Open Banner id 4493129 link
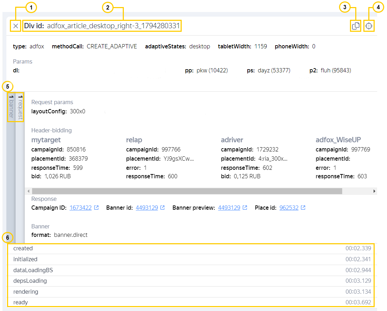Screen dimensions: 387x311 pos(146,208)
